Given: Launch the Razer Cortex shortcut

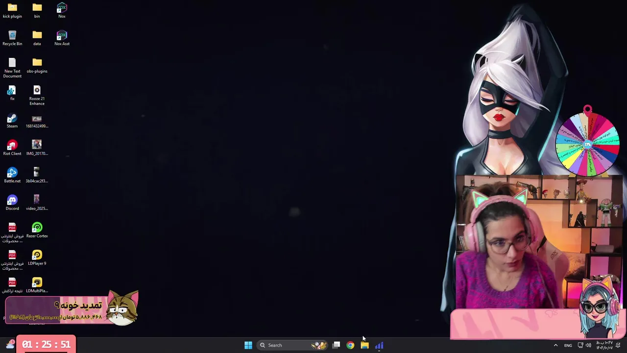Looking at the screenshot, I should (37, 230).
